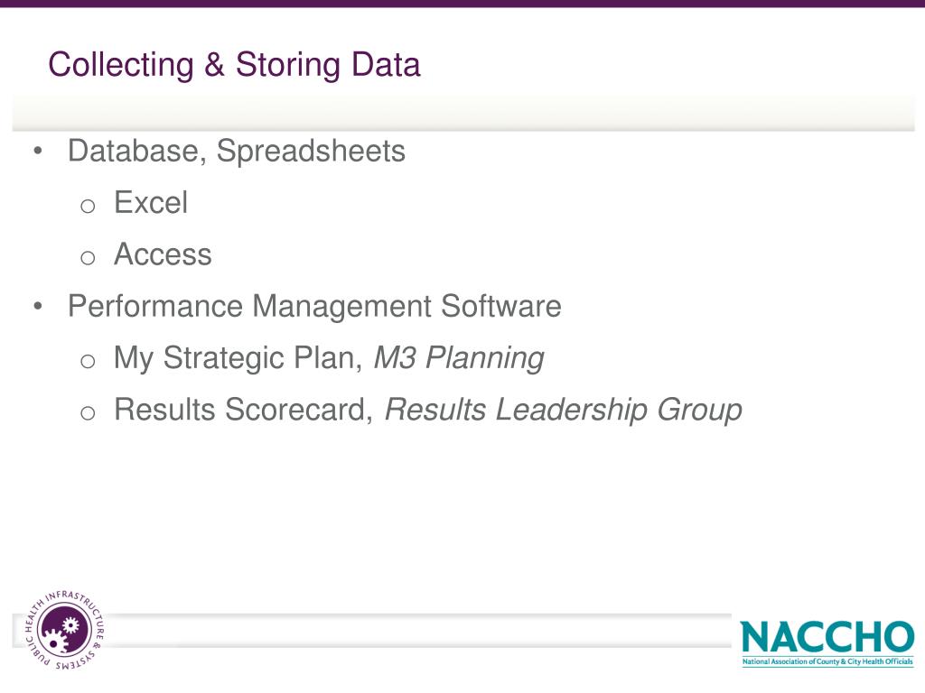Click the hollow bullet marker before Excel

coord(88,207)
